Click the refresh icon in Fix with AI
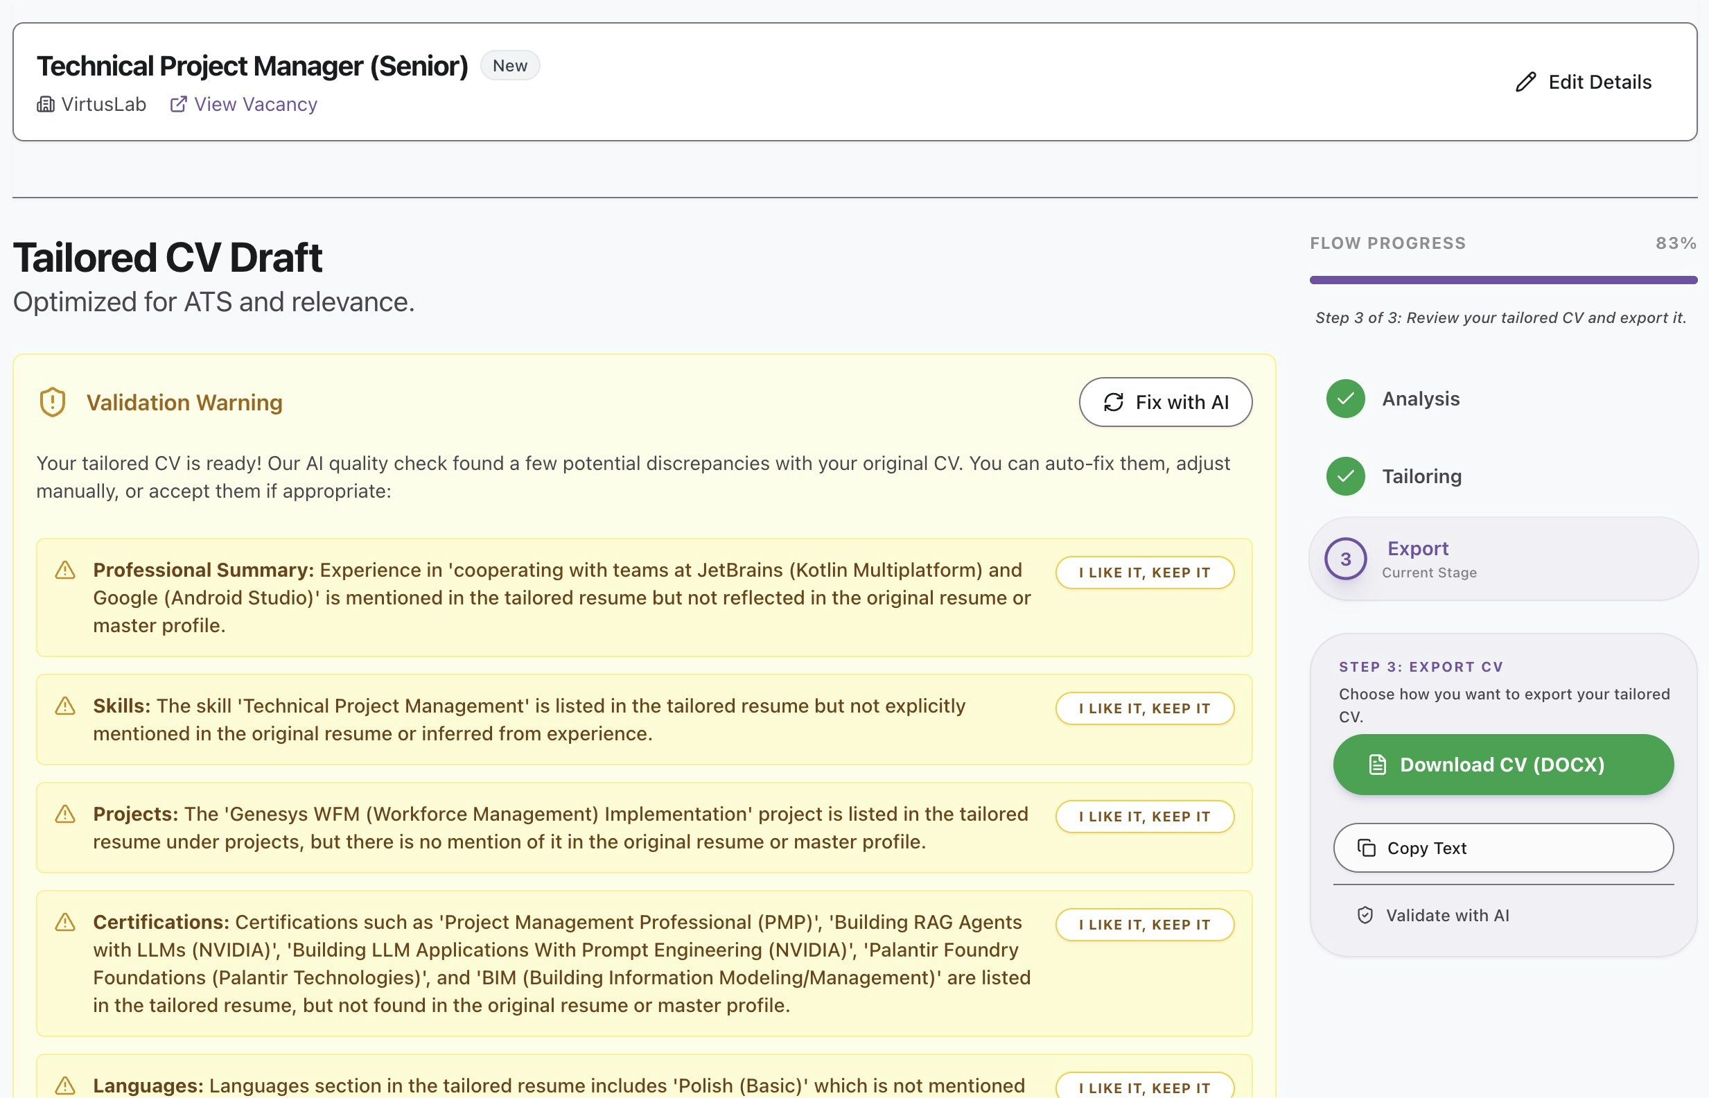This screenshot has width=1709, height=1098. (x=1113, y=402)
